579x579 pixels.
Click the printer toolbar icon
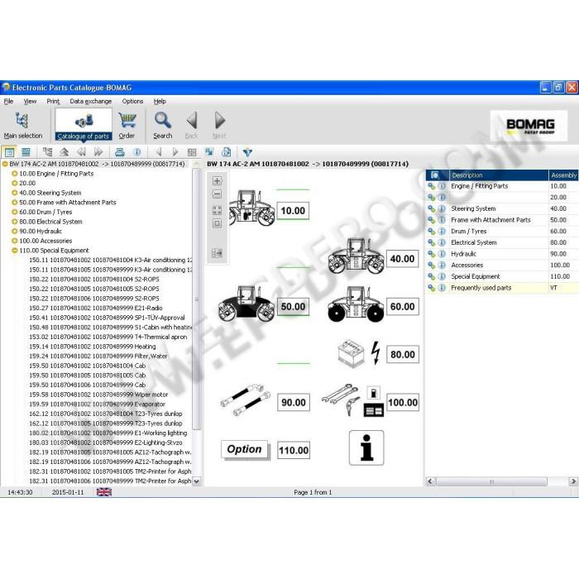click(x=120, y=151)
